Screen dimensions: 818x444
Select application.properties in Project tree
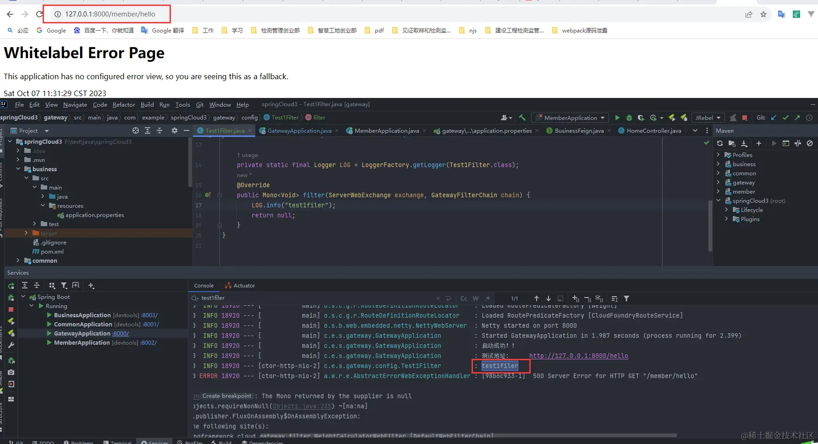point(94,215)
